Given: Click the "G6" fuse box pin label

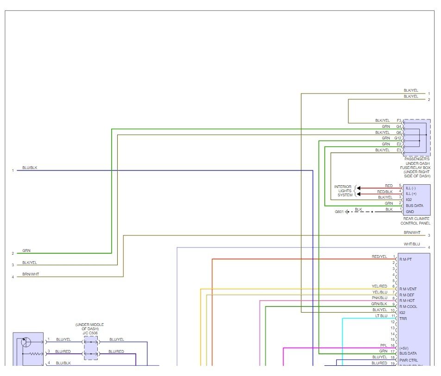Looking at the screenshot, I should click(x=399, y=132).
